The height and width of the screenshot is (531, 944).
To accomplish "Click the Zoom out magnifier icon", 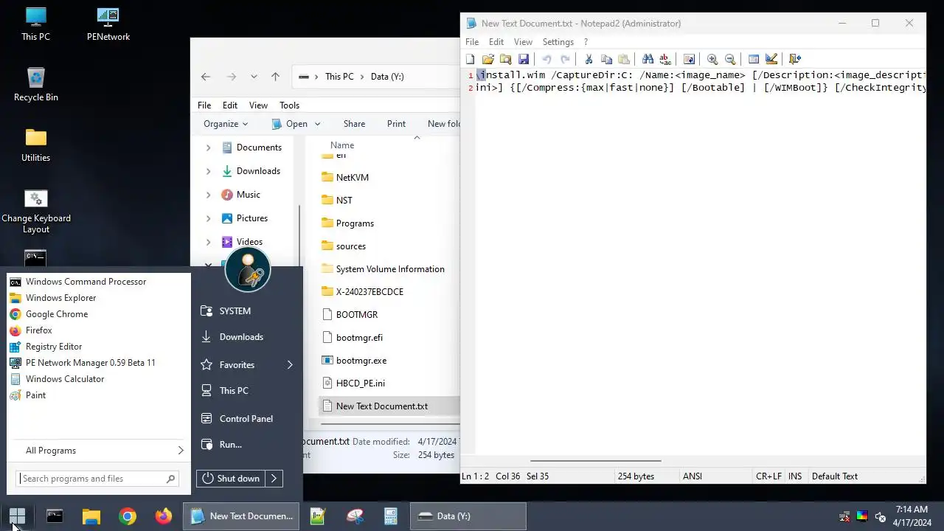I will (730, 59).
